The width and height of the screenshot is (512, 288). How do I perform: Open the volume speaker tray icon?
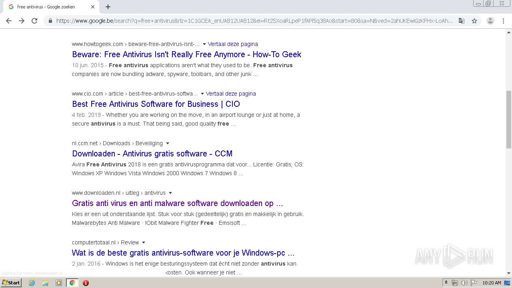(464, 283)
